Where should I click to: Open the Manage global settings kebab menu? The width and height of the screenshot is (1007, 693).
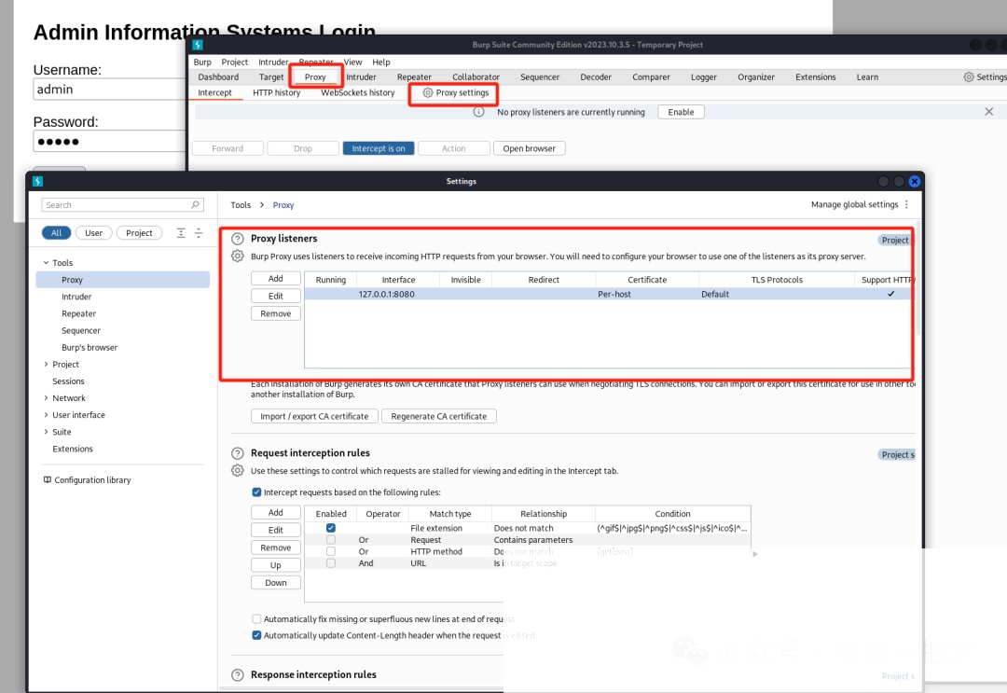click(x=907, y=205)
